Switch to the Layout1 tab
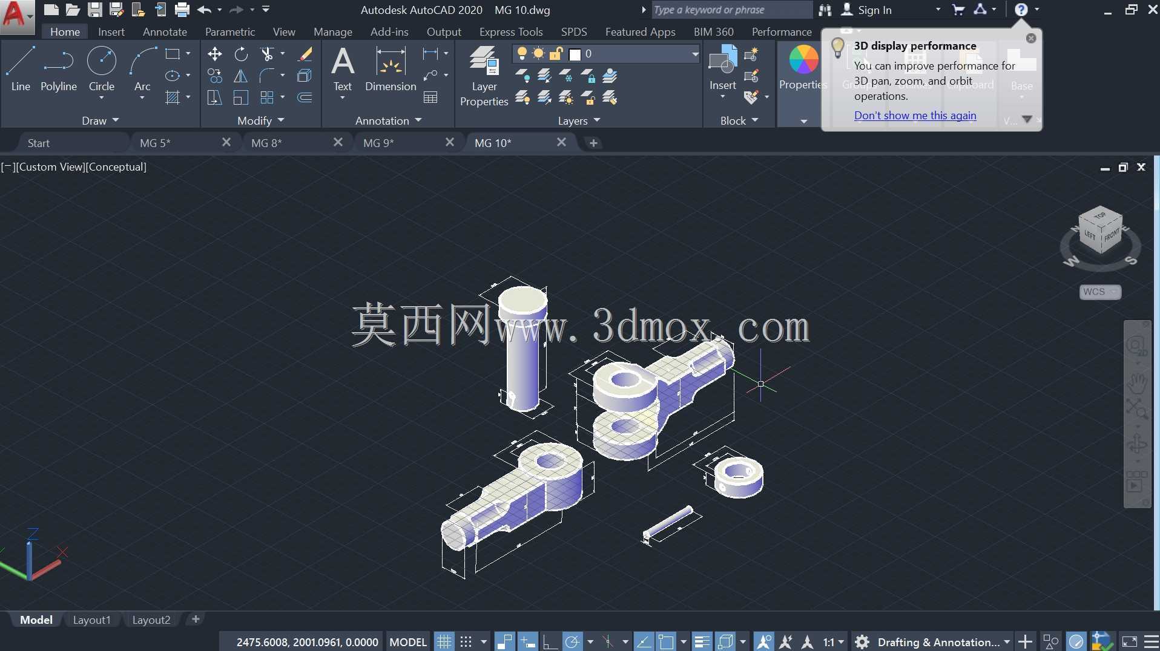 click(92, 620)
